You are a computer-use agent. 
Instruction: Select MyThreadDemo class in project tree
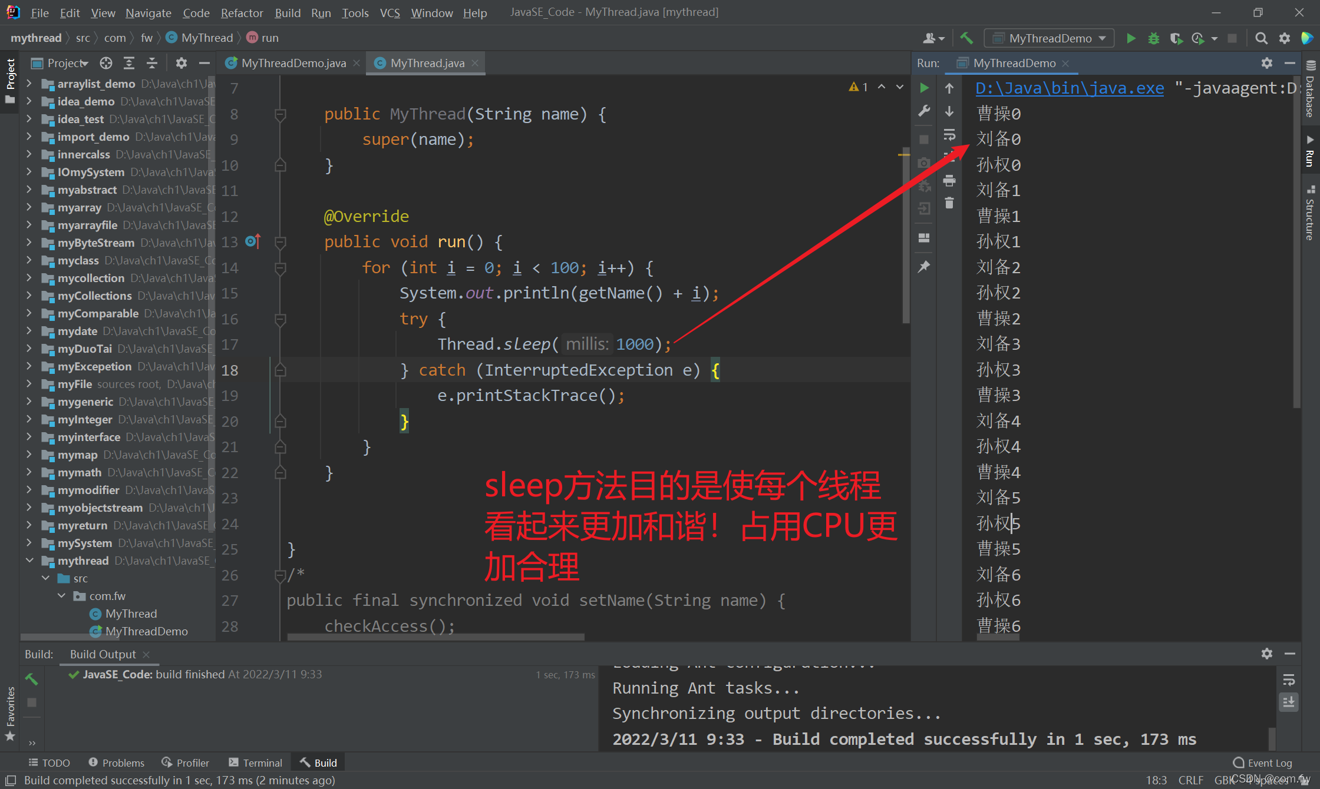tap(146, 631)
